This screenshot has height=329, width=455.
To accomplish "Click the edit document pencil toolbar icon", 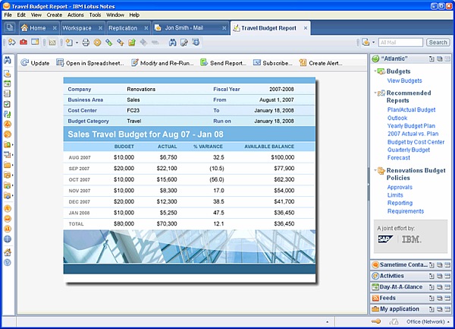I will click(184, 43).
